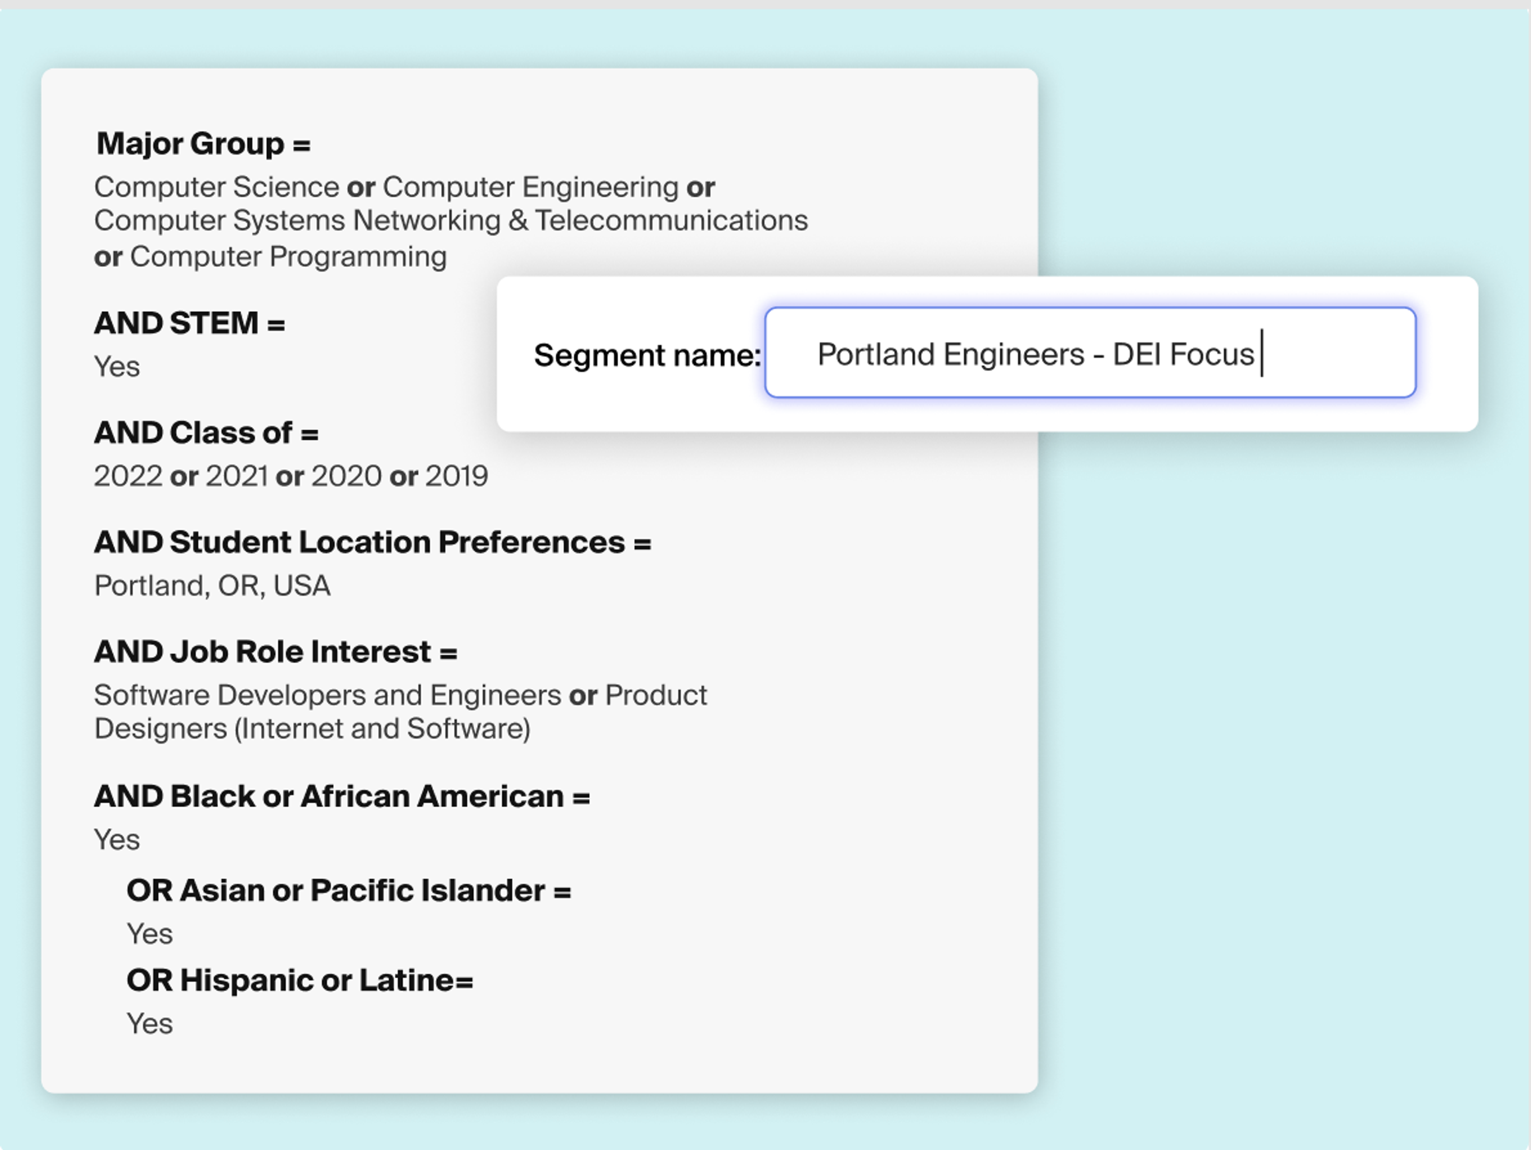Click Software Developers and Engineers text
1531x1150 pixels.
tap(327, 696)
